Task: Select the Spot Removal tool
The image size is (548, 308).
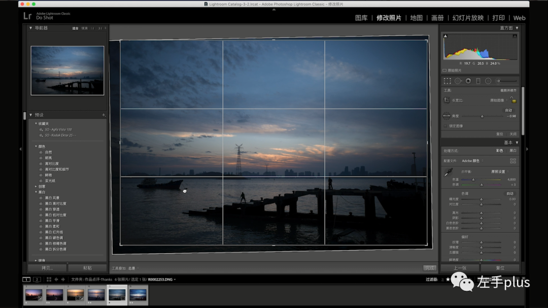Action: (458, 81)
